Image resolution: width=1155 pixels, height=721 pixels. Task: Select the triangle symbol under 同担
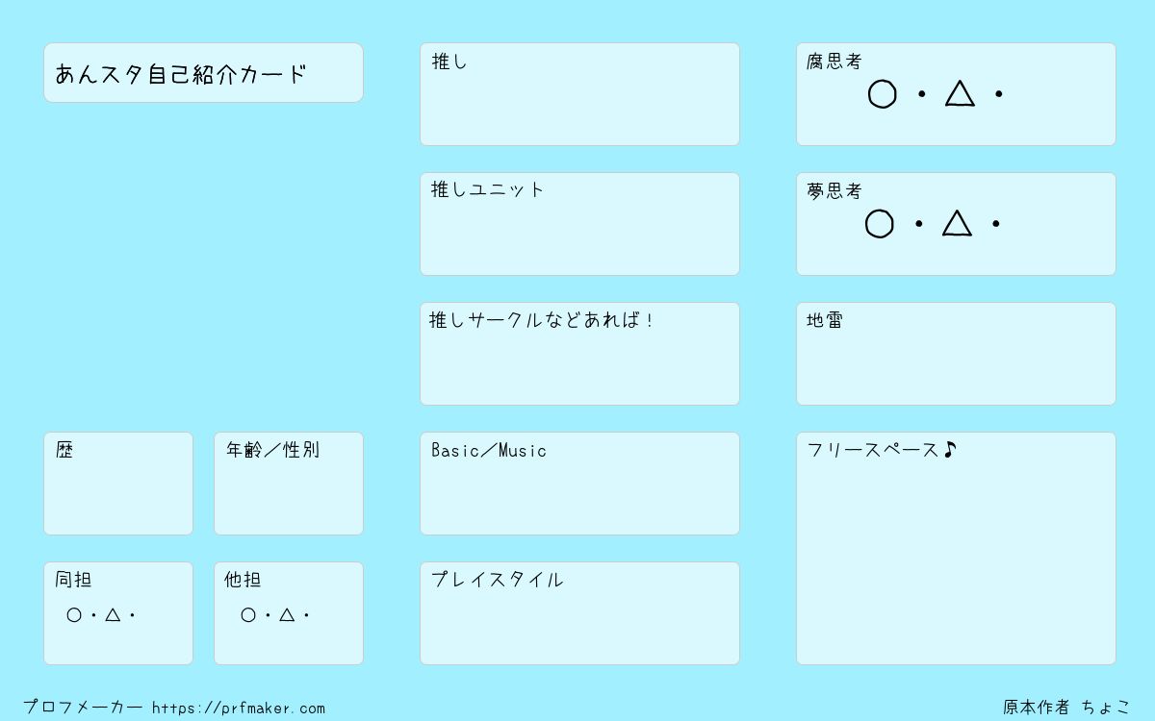pos(113,614)
